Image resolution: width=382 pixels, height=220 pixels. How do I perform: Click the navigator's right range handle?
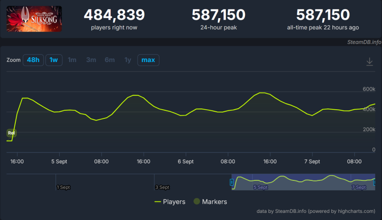tap(375, 182)
